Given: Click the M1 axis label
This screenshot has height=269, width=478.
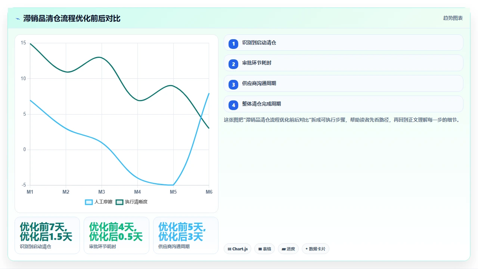Looking at the screenshot, I should click(x=30, y=192).
